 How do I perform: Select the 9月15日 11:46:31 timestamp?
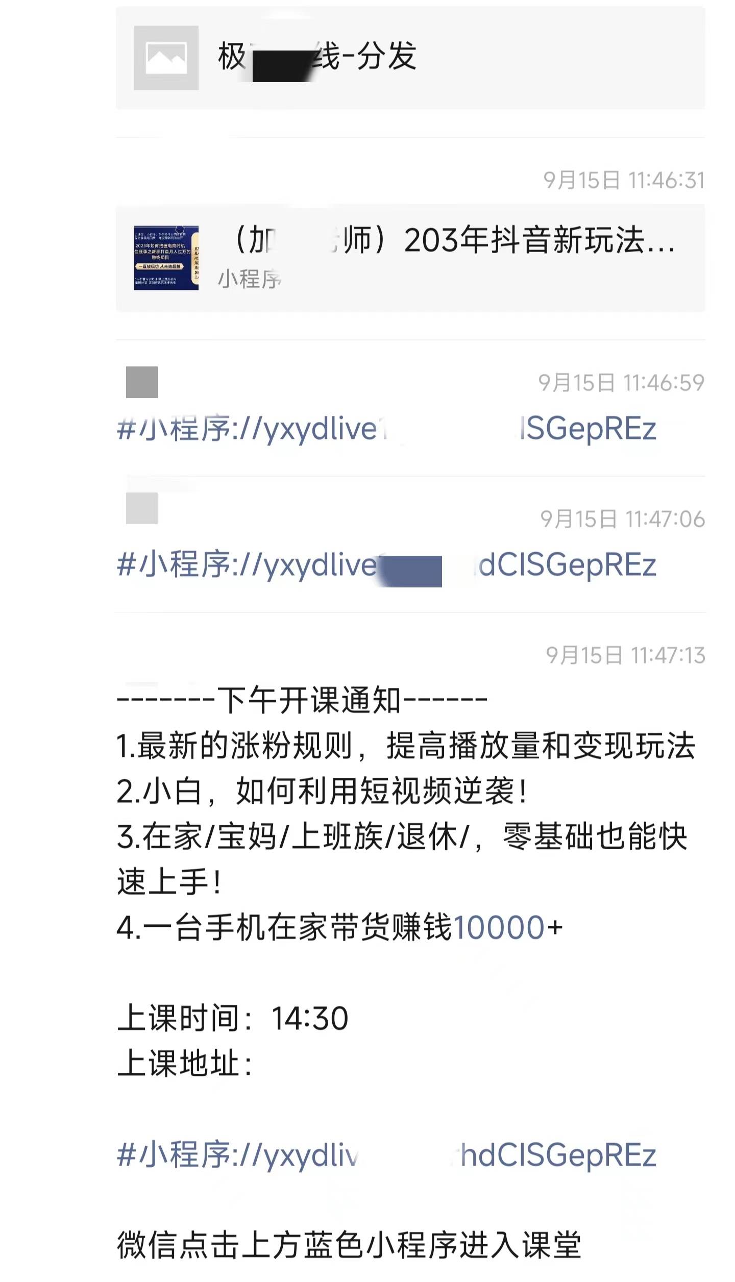[624, 180]
